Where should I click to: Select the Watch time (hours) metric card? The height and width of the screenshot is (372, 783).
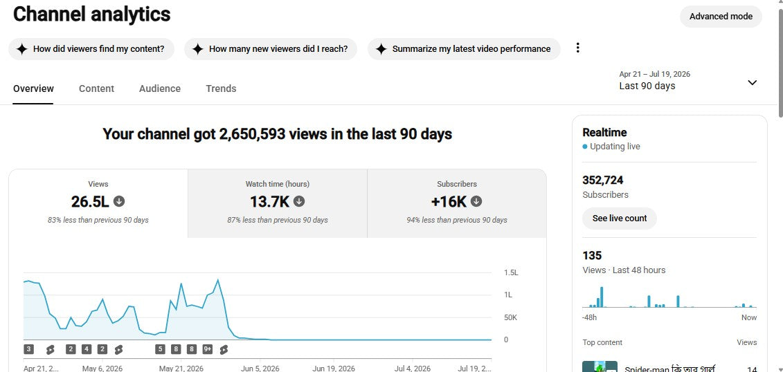click(x=278, y=203)
